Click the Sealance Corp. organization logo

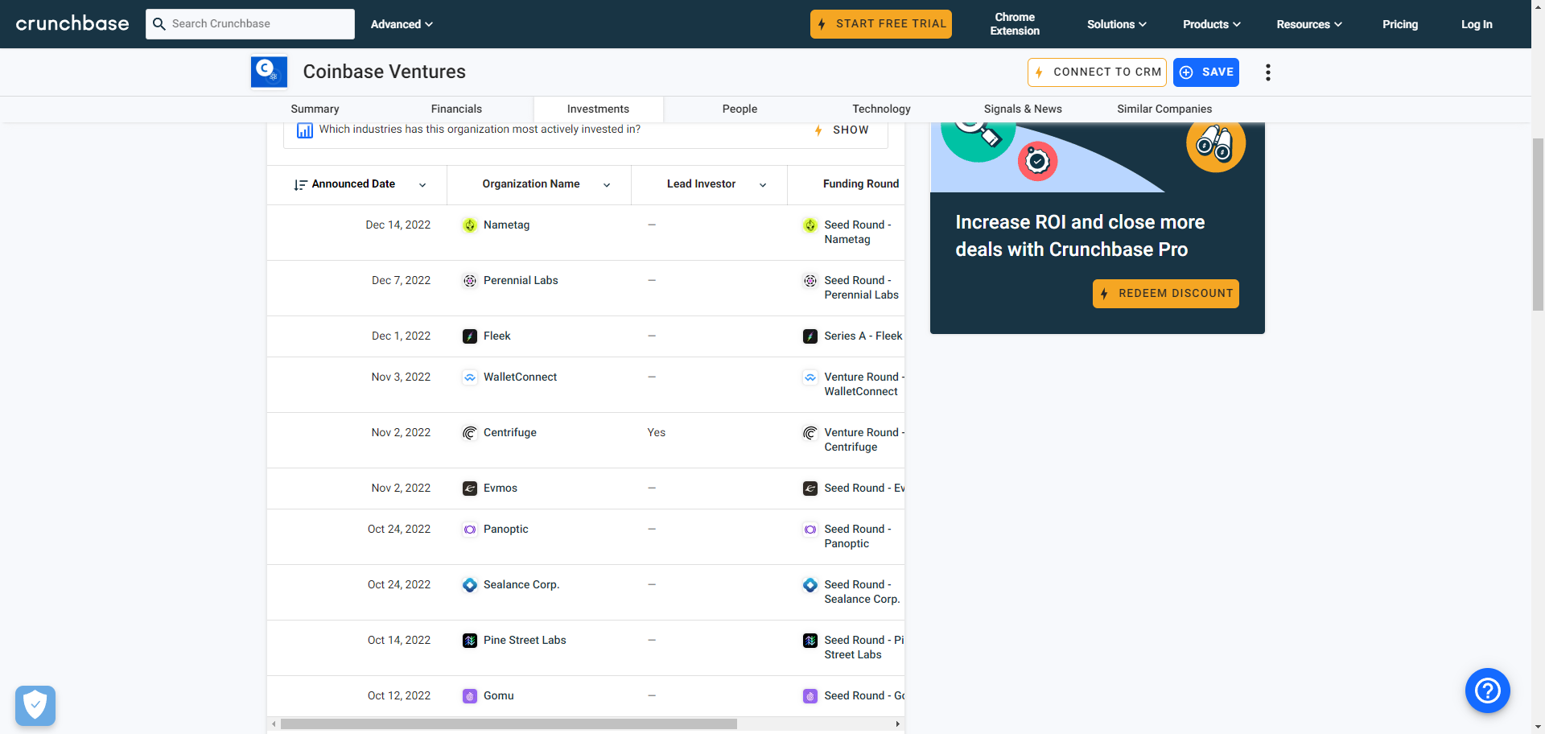point(470,585)
